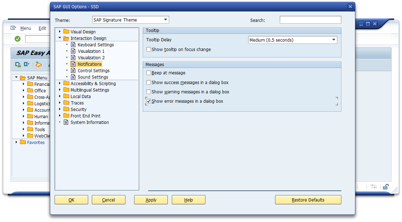402x222 pixels.
Task: Check Show warning messages in a dialog box
Action: click(148, 92)
